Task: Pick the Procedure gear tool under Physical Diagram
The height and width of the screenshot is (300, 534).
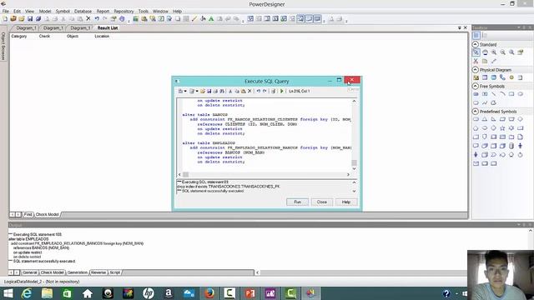Action: tap(511, 77)
